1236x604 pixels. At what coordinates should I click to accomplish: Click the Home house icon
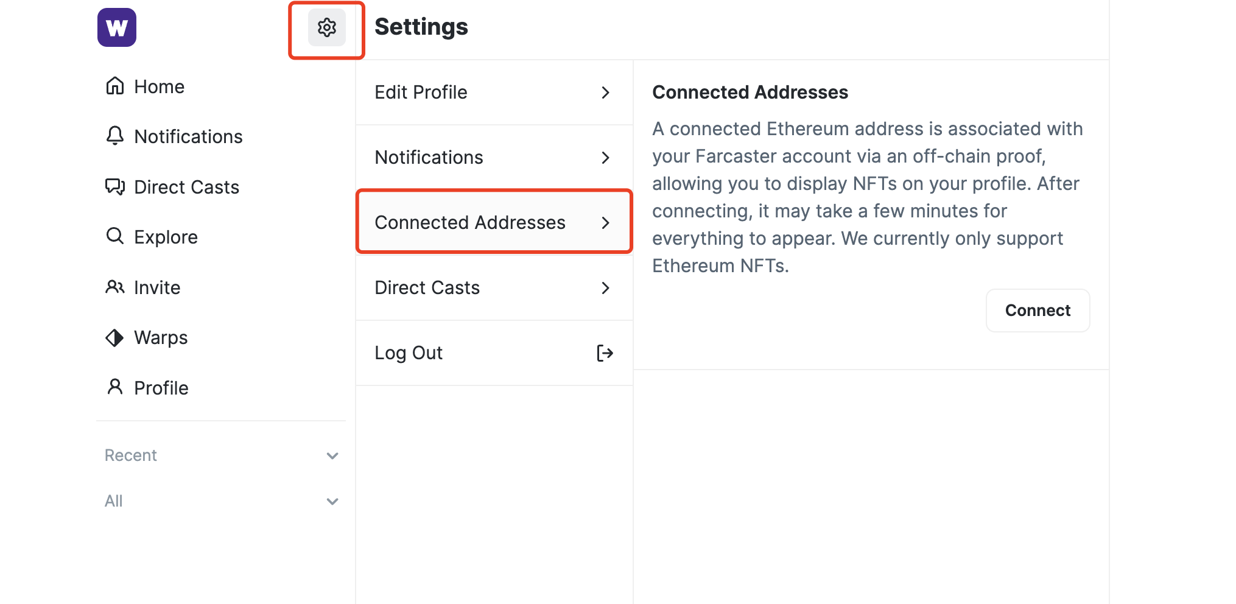pos(115,86)
